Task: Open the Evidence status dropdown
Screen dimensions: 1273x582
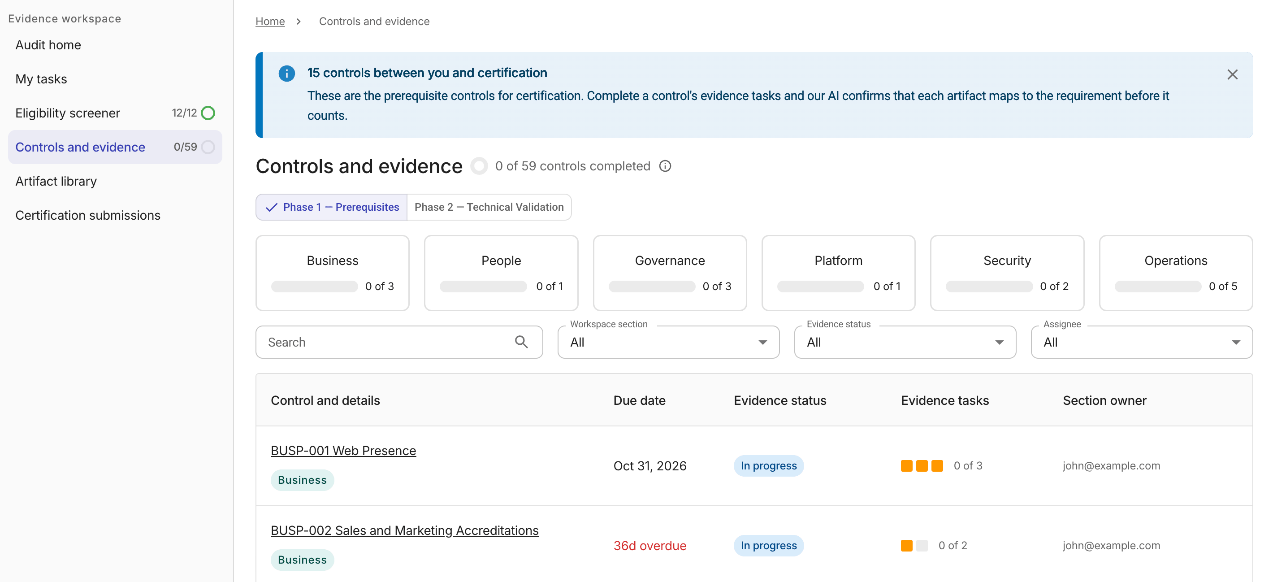Action: pos(905,342)
